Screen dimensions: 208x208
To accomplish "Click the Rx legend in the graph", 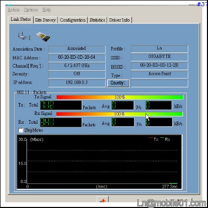I will (x=165, y=139).
